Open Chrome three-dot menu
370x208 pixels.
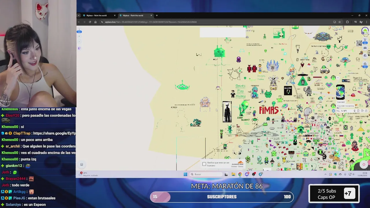pyautogui.click(x=367, y=22)
